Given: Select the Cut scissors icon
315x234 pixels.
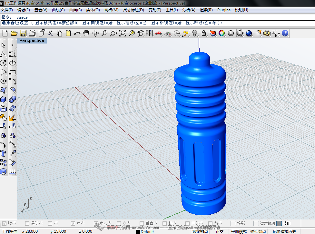Looking at the screenshot, I should (50, 33).
